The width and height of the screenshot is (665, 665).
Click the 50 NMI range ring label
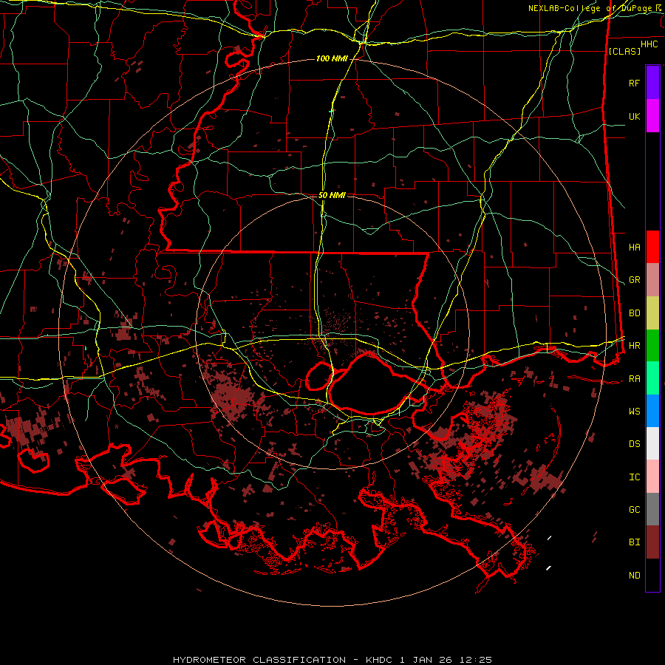click(x=332, y=195)
